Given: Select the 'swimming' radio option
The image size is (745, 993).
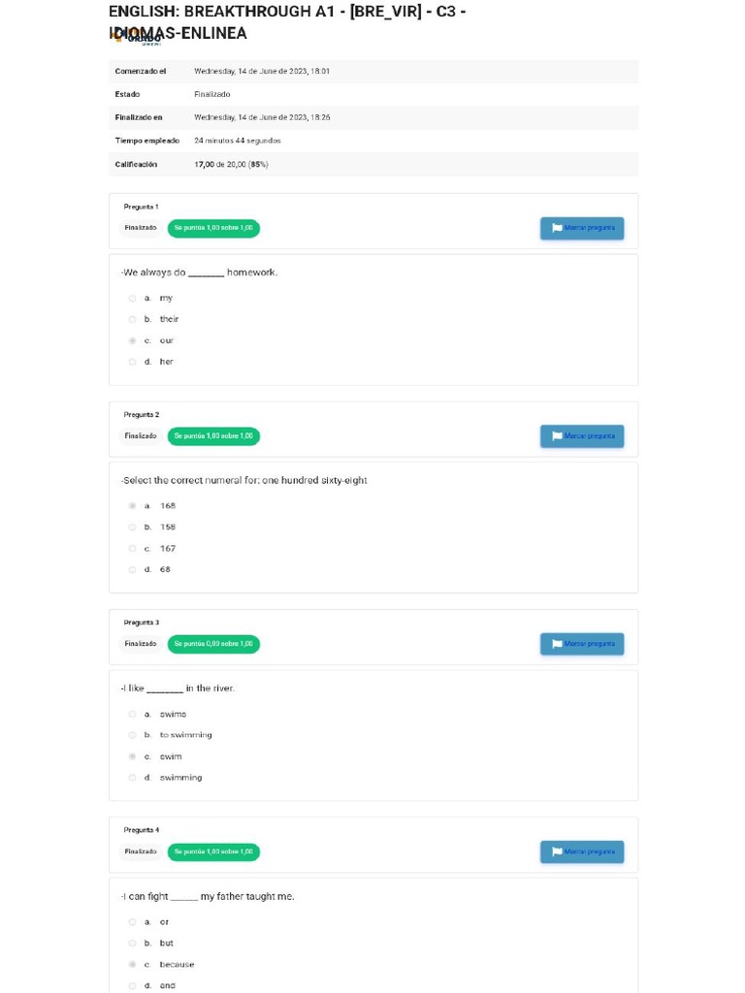Looking at the screenshot, I should (x=133, y=778).
